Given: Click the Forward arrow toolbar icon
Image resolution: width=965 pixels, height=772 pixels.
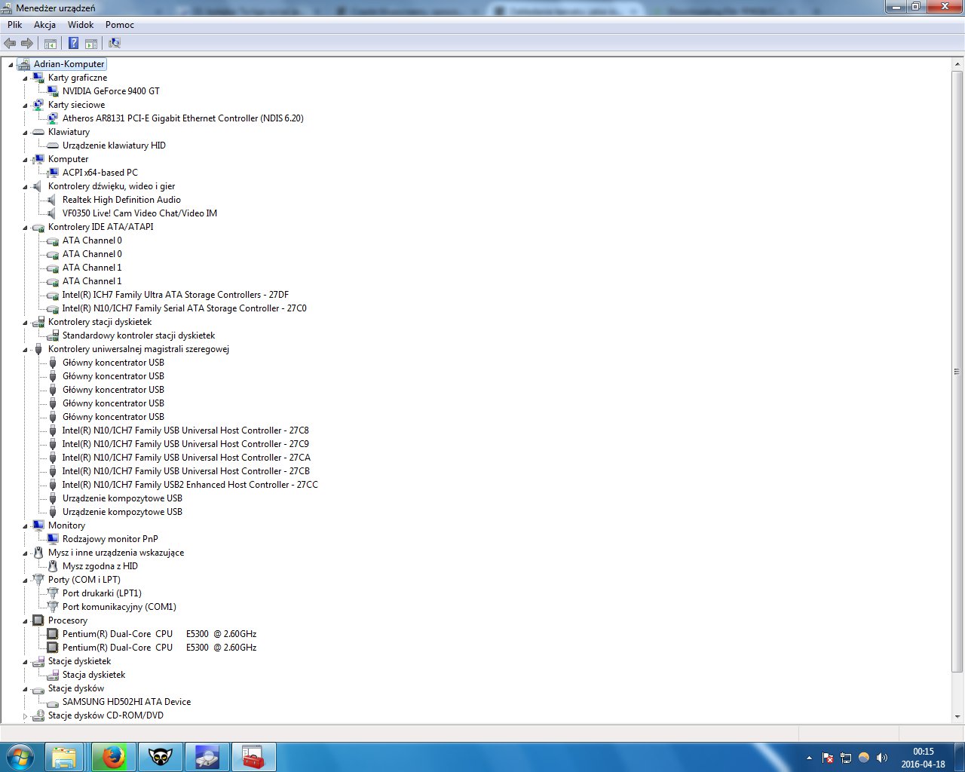Looking at the screenshot, I should coord(27,44).
